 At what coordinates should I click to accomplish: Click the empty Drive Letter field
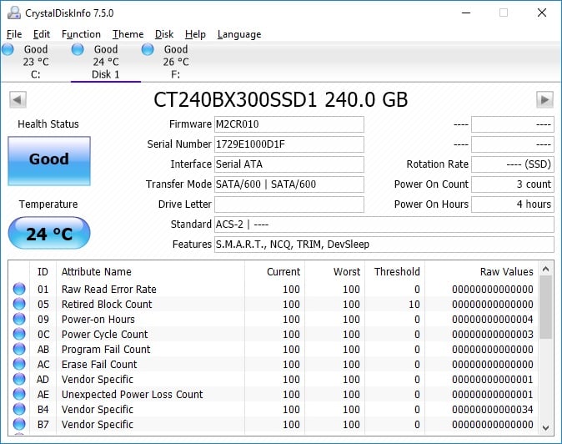coord(289,204)
